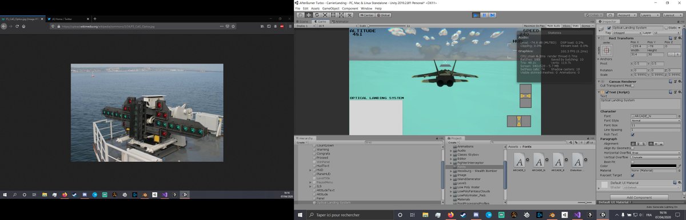Toggle Align By Geometry checkbox

point(632,148)
